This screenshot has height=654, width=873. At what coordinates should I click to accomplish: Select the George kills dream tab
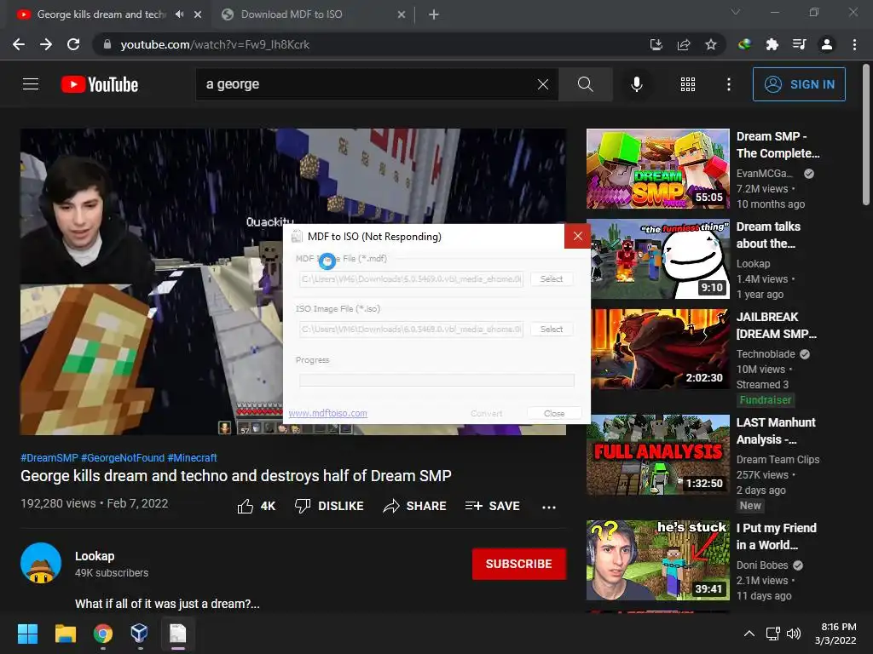click(x=101, y=14)
